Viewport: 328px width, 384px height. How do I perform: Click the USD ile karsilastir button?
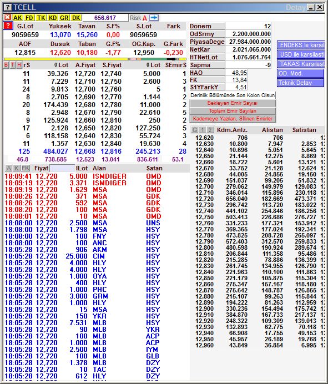301,54
